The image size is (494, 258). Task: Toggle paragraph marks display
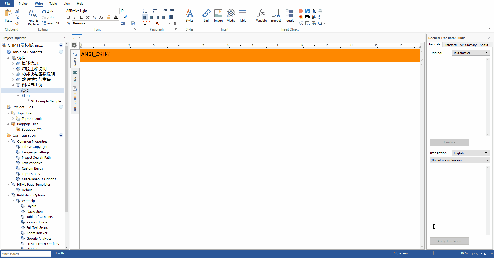(175, 23)
